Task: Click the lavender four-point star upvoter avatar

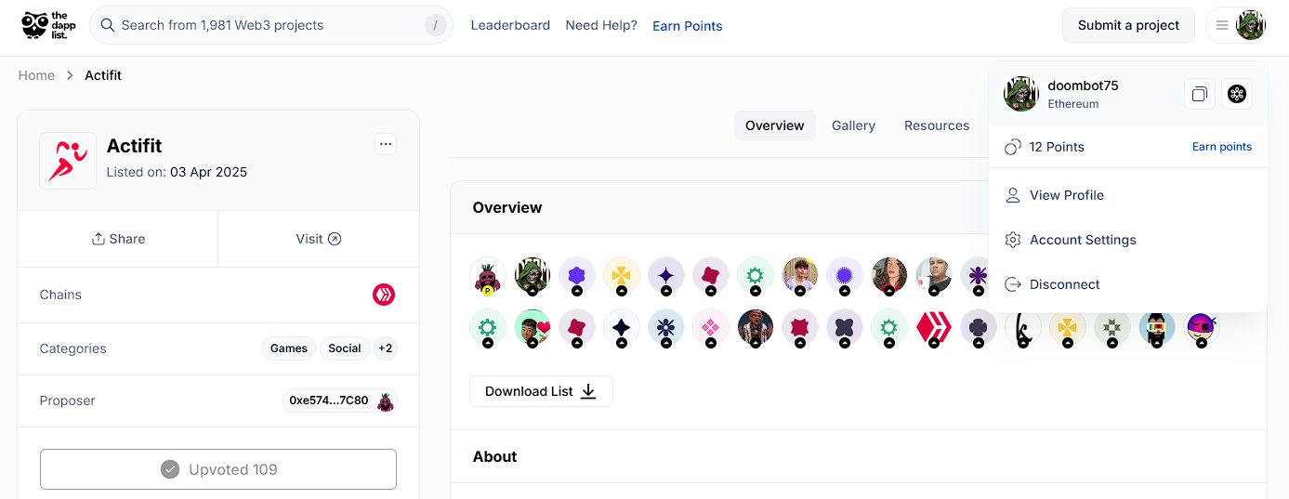Action: pyautogui.click(x=665, y=276)
